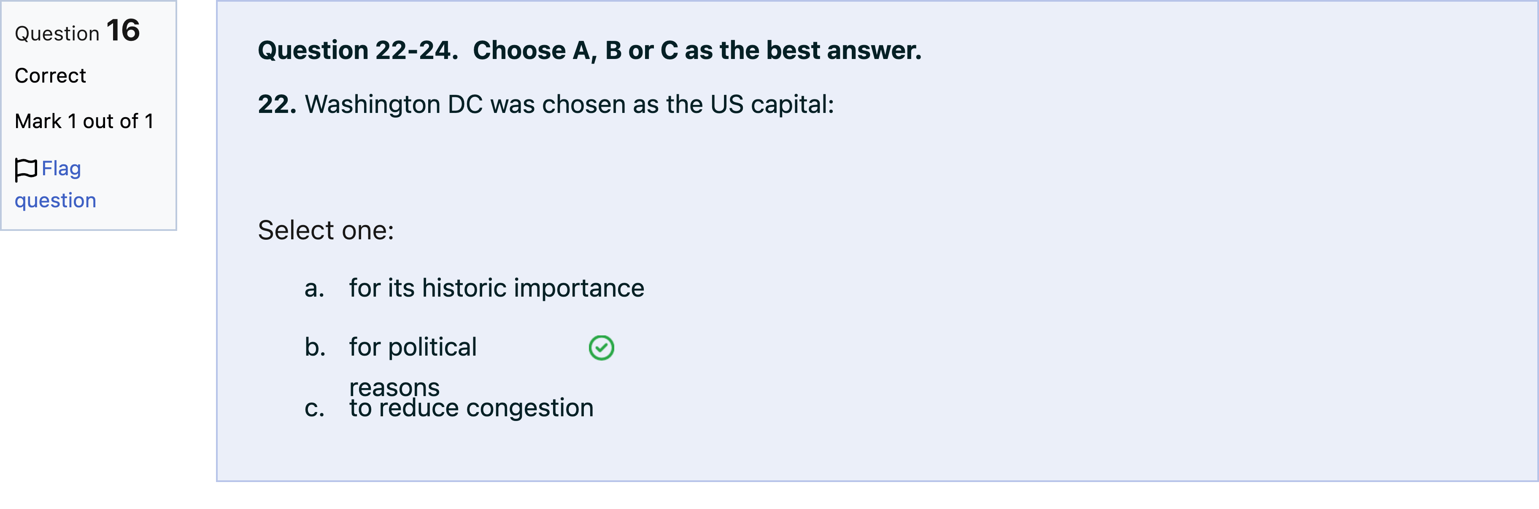Screen dimensions: 1539x509
Task: Click the bold question number 16
Action: click(123, 30)
